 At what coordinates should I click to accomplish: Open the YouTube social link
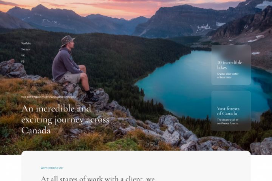26,43
